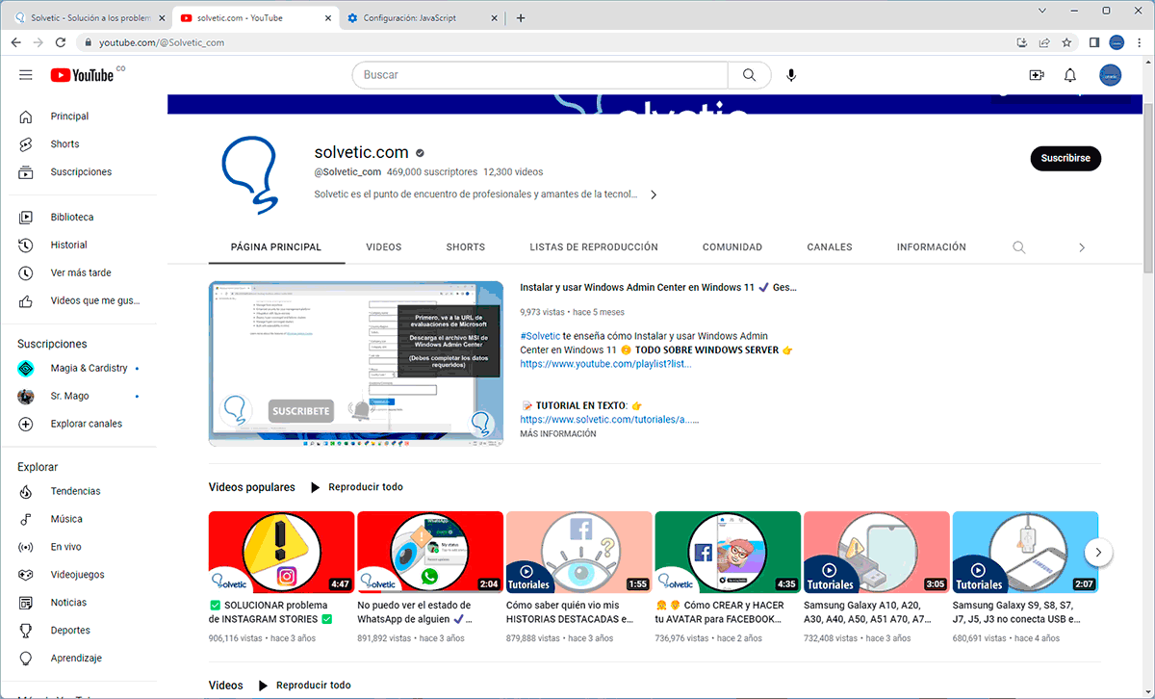1155x699 pixels.
Task: Open browser side panel icon
Action: (1094, 42)
